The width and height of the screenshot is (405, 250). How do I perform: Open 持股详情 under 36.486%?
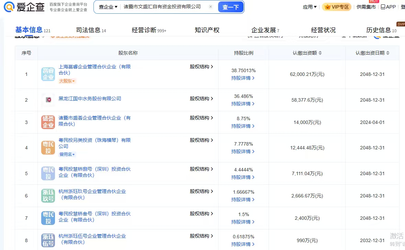(243, 104)
